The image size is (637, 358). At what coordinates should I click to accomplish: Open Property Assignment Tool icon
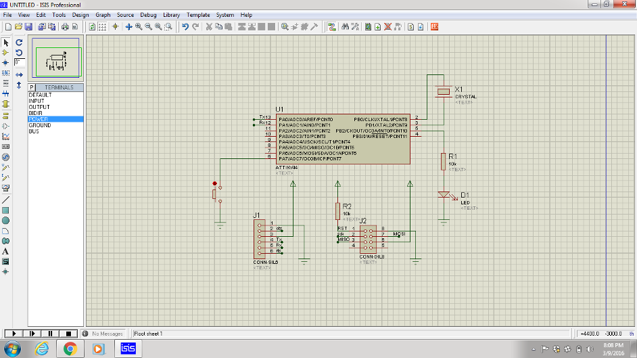click(355, 27)
